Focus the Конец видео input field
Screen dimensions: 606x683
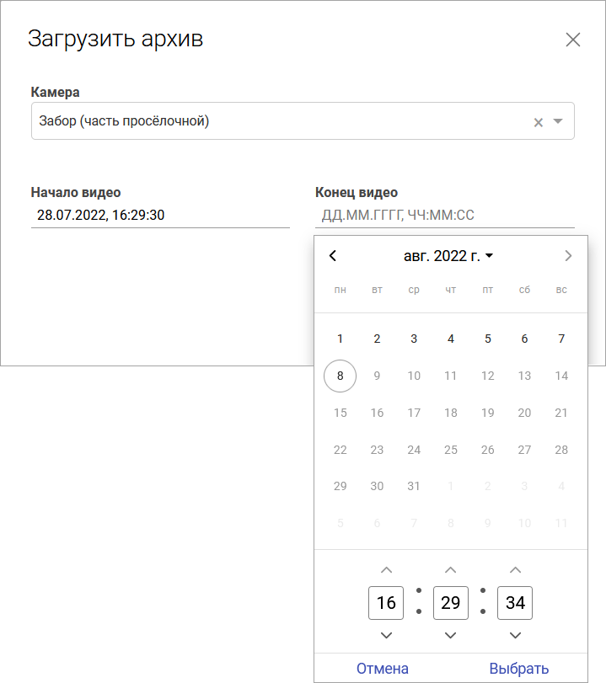(x=445, y=216)
